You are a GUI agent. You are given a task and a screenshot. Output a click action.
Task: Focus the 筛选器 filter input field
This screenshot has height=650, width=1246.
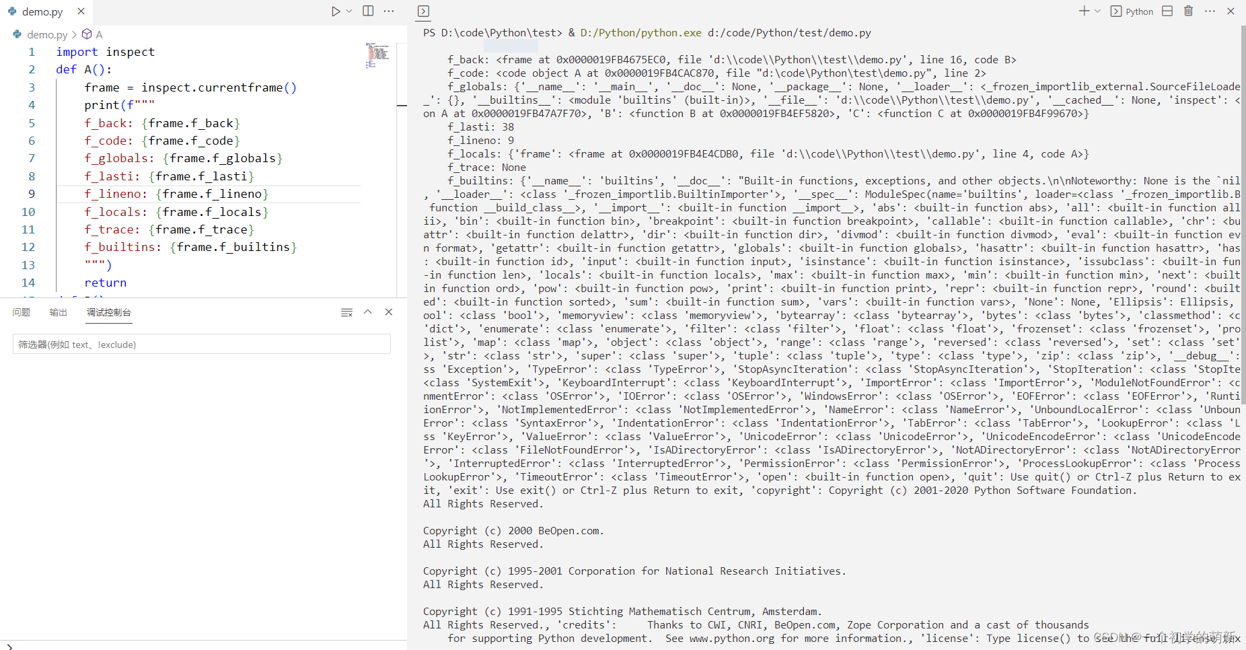click(202, 345)
